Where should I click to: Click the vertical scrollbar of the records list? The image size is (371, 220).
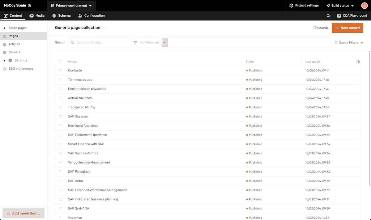click(x=369, y=119)
